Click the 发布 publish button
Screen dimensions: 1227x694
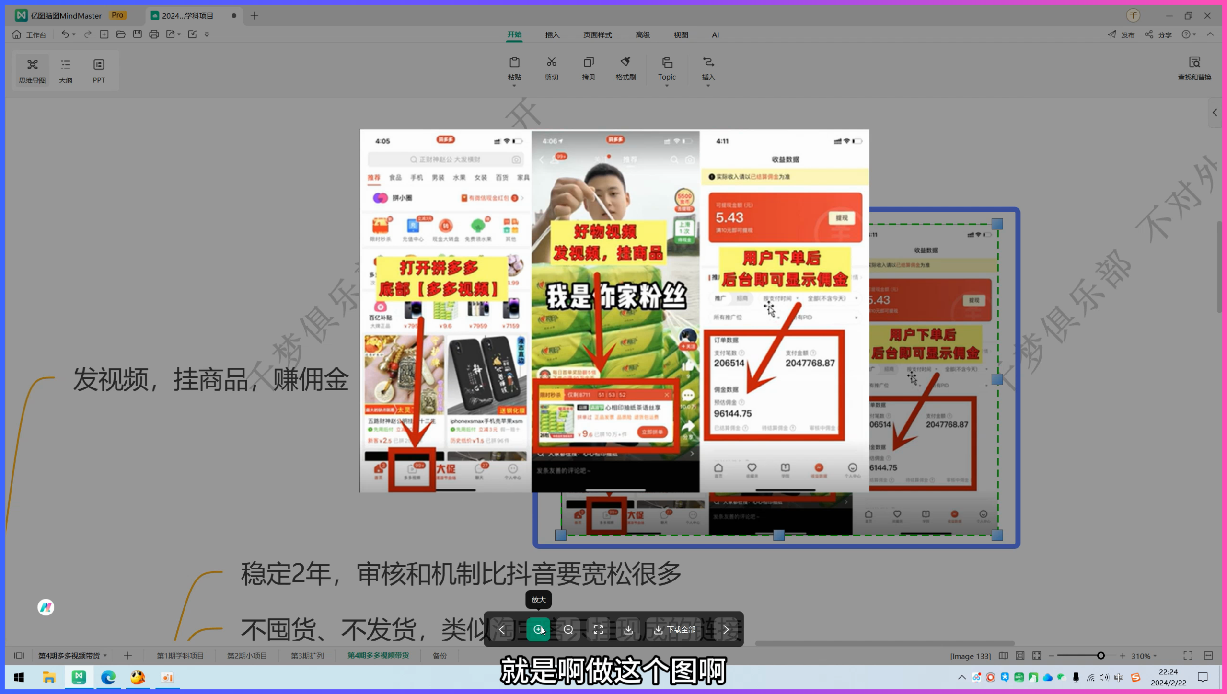(1121, 34)
